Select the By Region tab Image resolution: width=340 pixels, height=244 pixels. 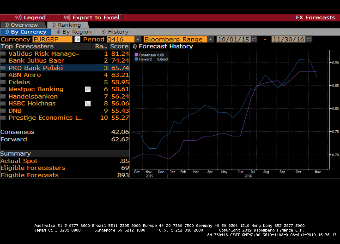pos(74,32)
